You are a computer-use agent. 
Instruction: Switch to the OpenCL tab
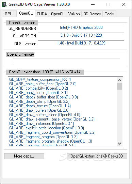57,14
